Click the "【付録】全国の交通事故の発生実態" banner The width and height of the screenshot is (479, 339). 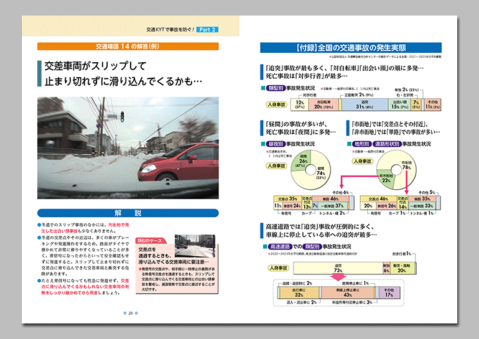tap(351, 48)
